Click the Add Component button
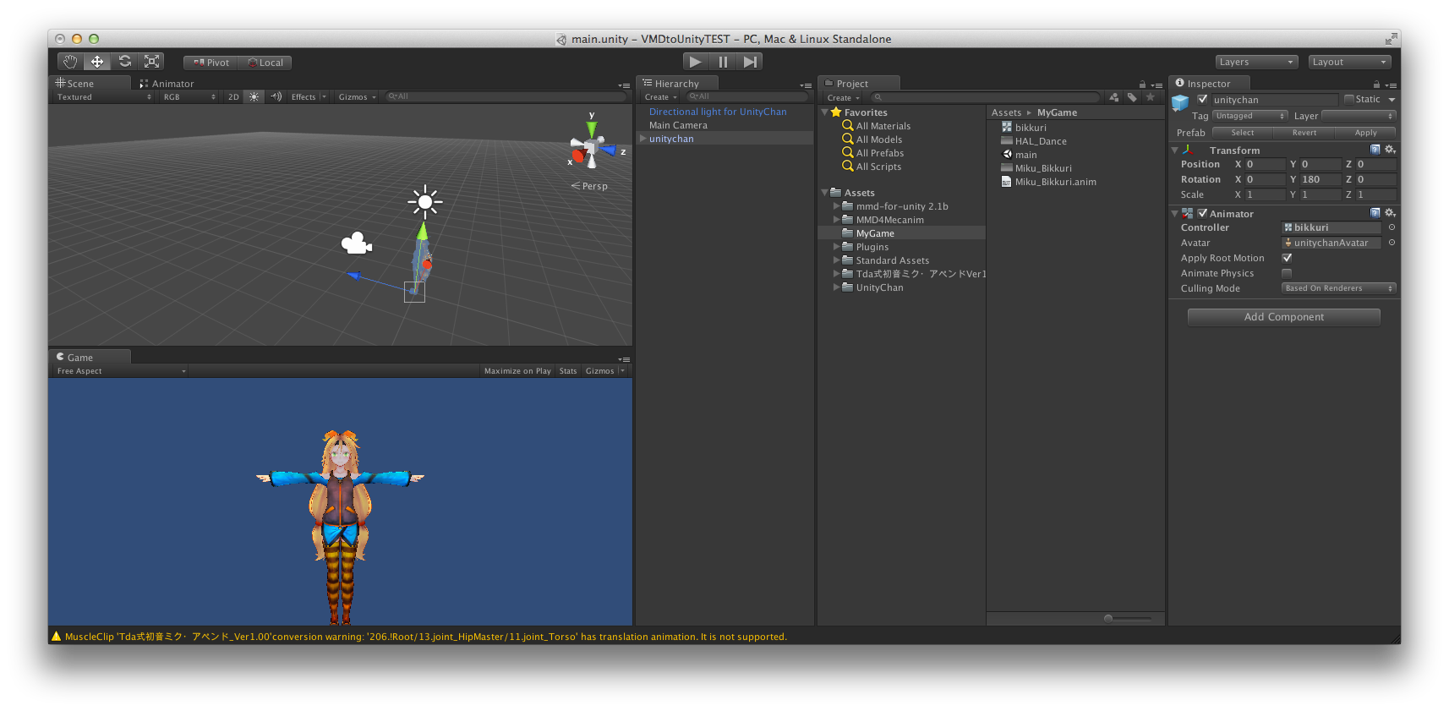1449x711 pixels. (1284, 317)
